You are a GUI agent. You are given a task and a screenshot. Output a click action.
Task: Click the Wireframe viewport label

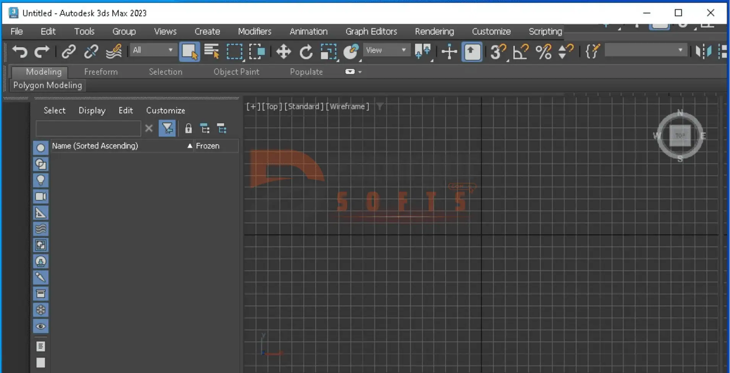coord(347,106)
